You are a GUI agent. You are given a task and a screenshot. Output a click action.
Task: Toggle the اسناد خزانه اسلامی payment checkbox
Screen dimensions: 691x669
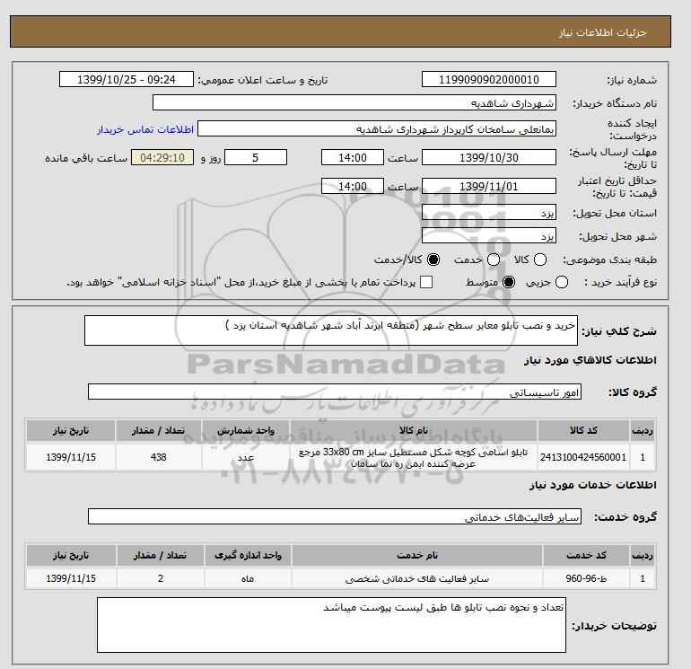pos(426,282)
